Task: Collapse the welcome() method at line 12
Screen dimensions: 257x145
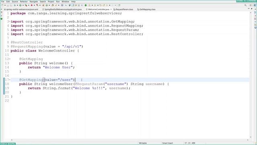Action: pos(10,59)
